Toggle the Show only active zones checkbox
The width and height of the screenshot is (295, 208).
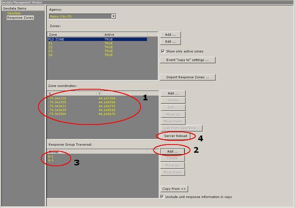pyautogui.click(x=163, y=52)
